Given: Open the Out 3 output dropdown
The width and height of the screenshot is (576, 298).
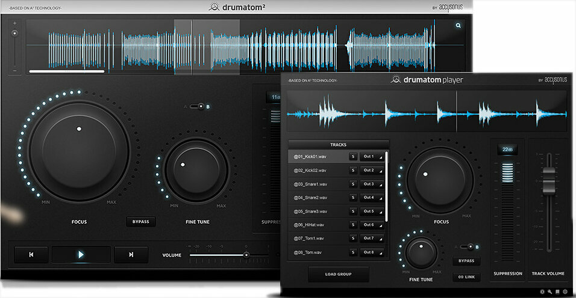Looking at the screenshot, I should pos(372,184).
